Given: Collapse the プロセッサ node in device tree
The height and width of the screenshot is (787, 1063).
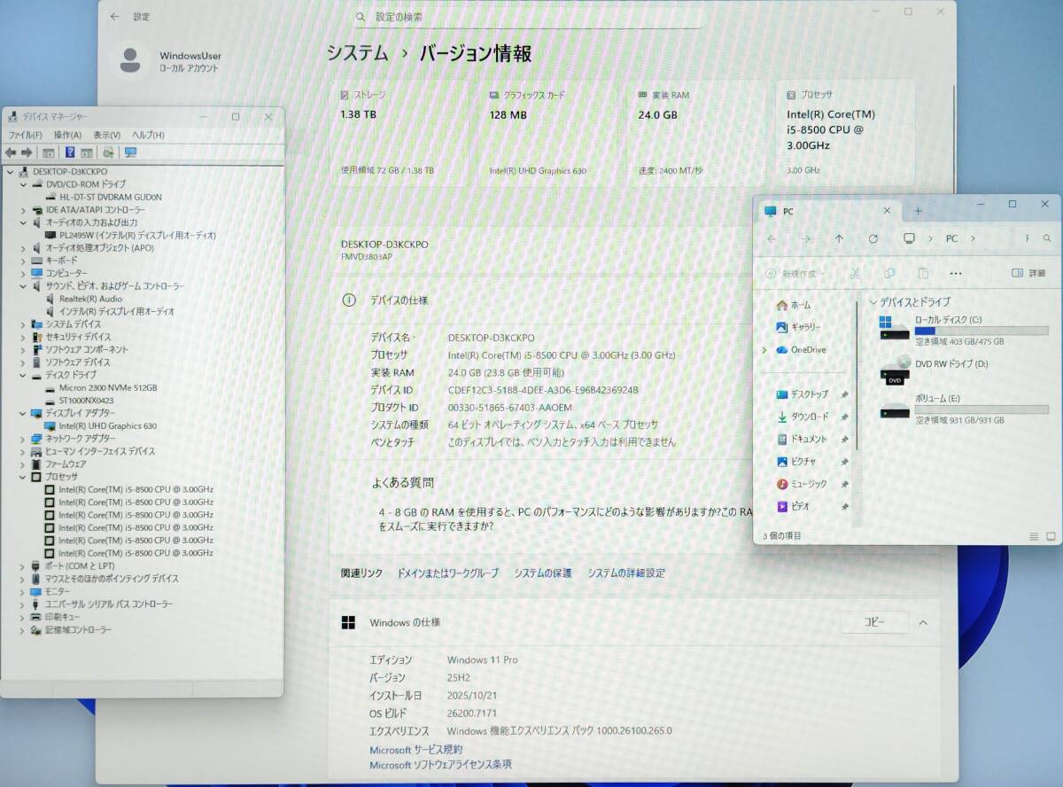Looking at the screenshot, I should click(x=23, y=477).
